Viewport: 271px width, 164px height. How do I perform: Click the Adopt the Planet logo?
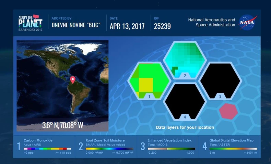click(31, 23)
